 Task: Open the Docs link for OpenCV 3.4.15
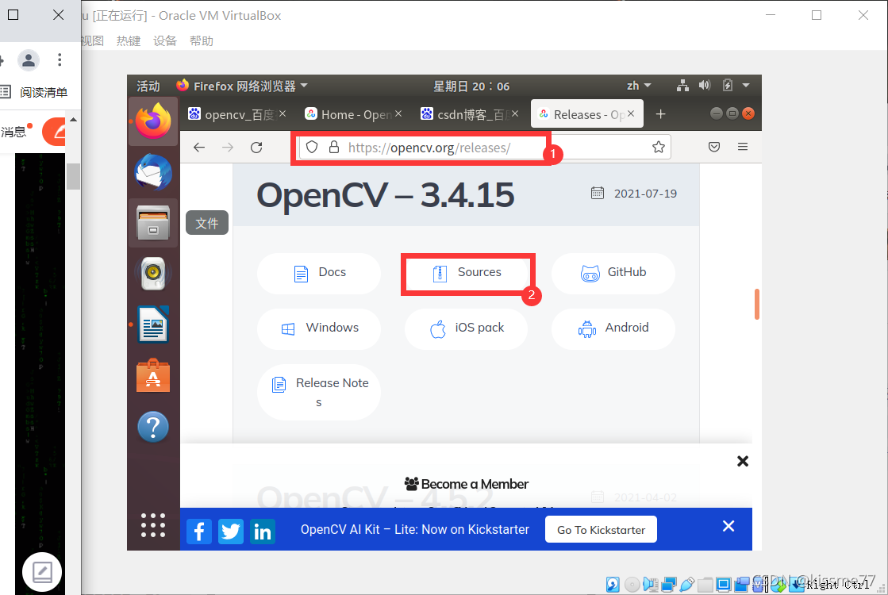point(319,274)
